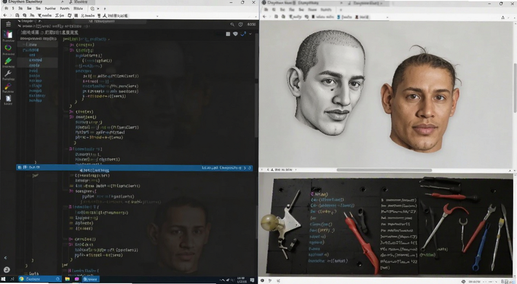517x284 pixels.
Task: Click the horizontal scrollbar below the head images
Action: click(384, 170)
